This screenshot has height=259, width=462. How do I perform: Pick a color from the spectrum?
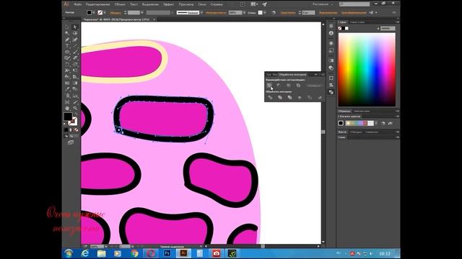click(367, 69)
